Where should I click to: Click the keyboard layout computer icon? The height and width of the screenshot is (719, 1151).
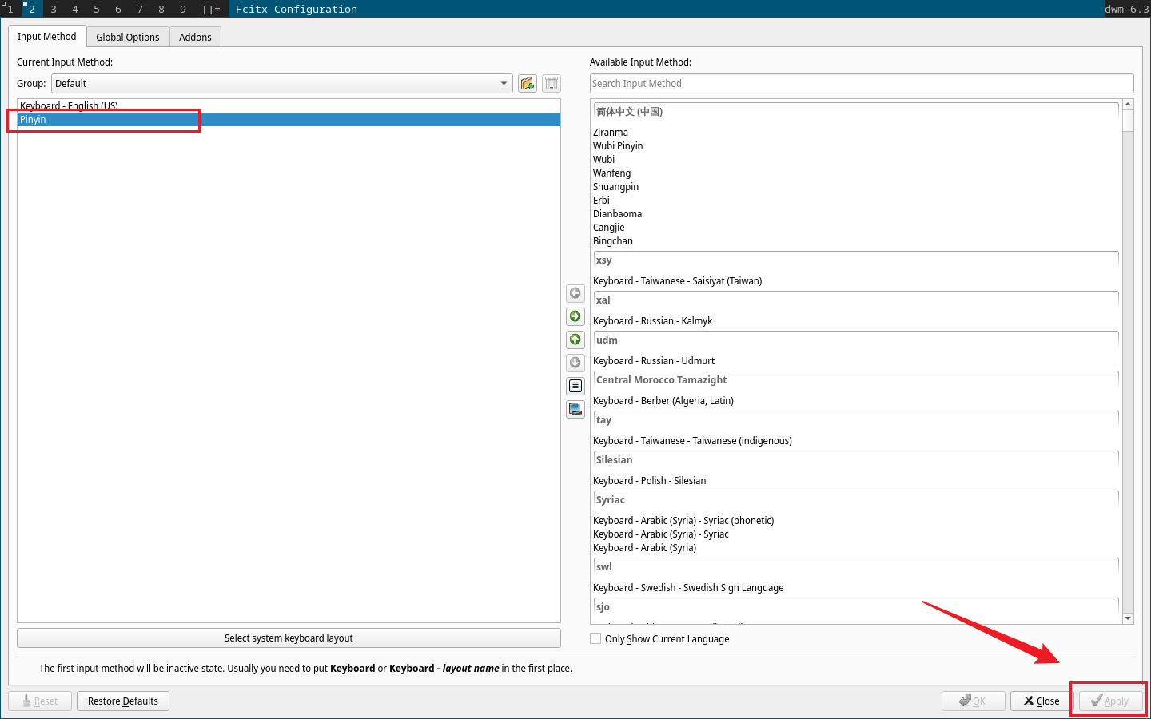575,409
